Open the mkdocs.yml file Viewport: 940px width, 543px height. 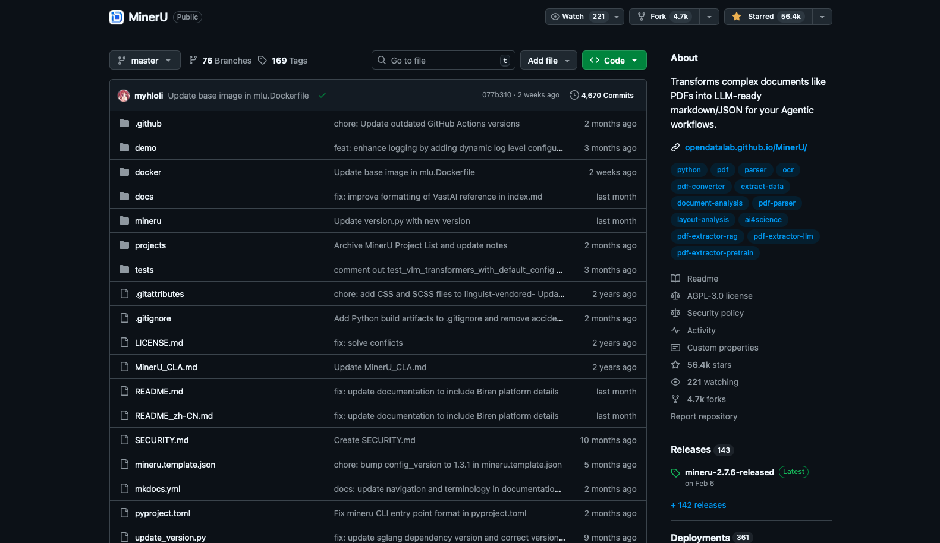[x=158, y=489]
